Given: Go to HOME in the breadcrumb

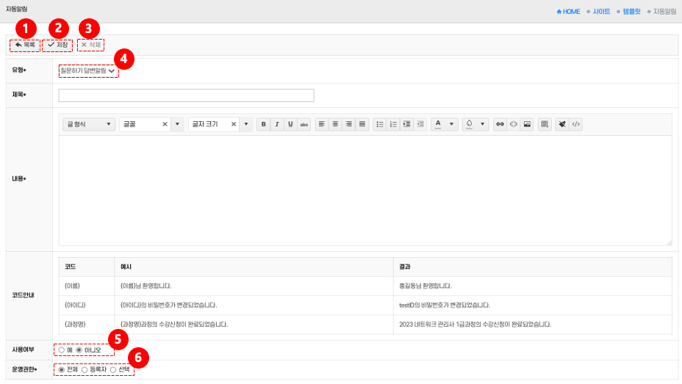Looking at the screenshot, I should [569, 12].
